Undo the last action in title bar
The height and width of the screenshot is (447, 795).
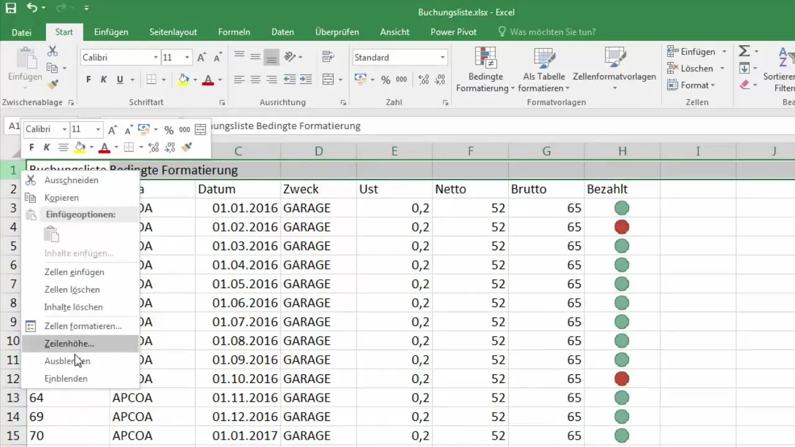click(x=32, y=9)
